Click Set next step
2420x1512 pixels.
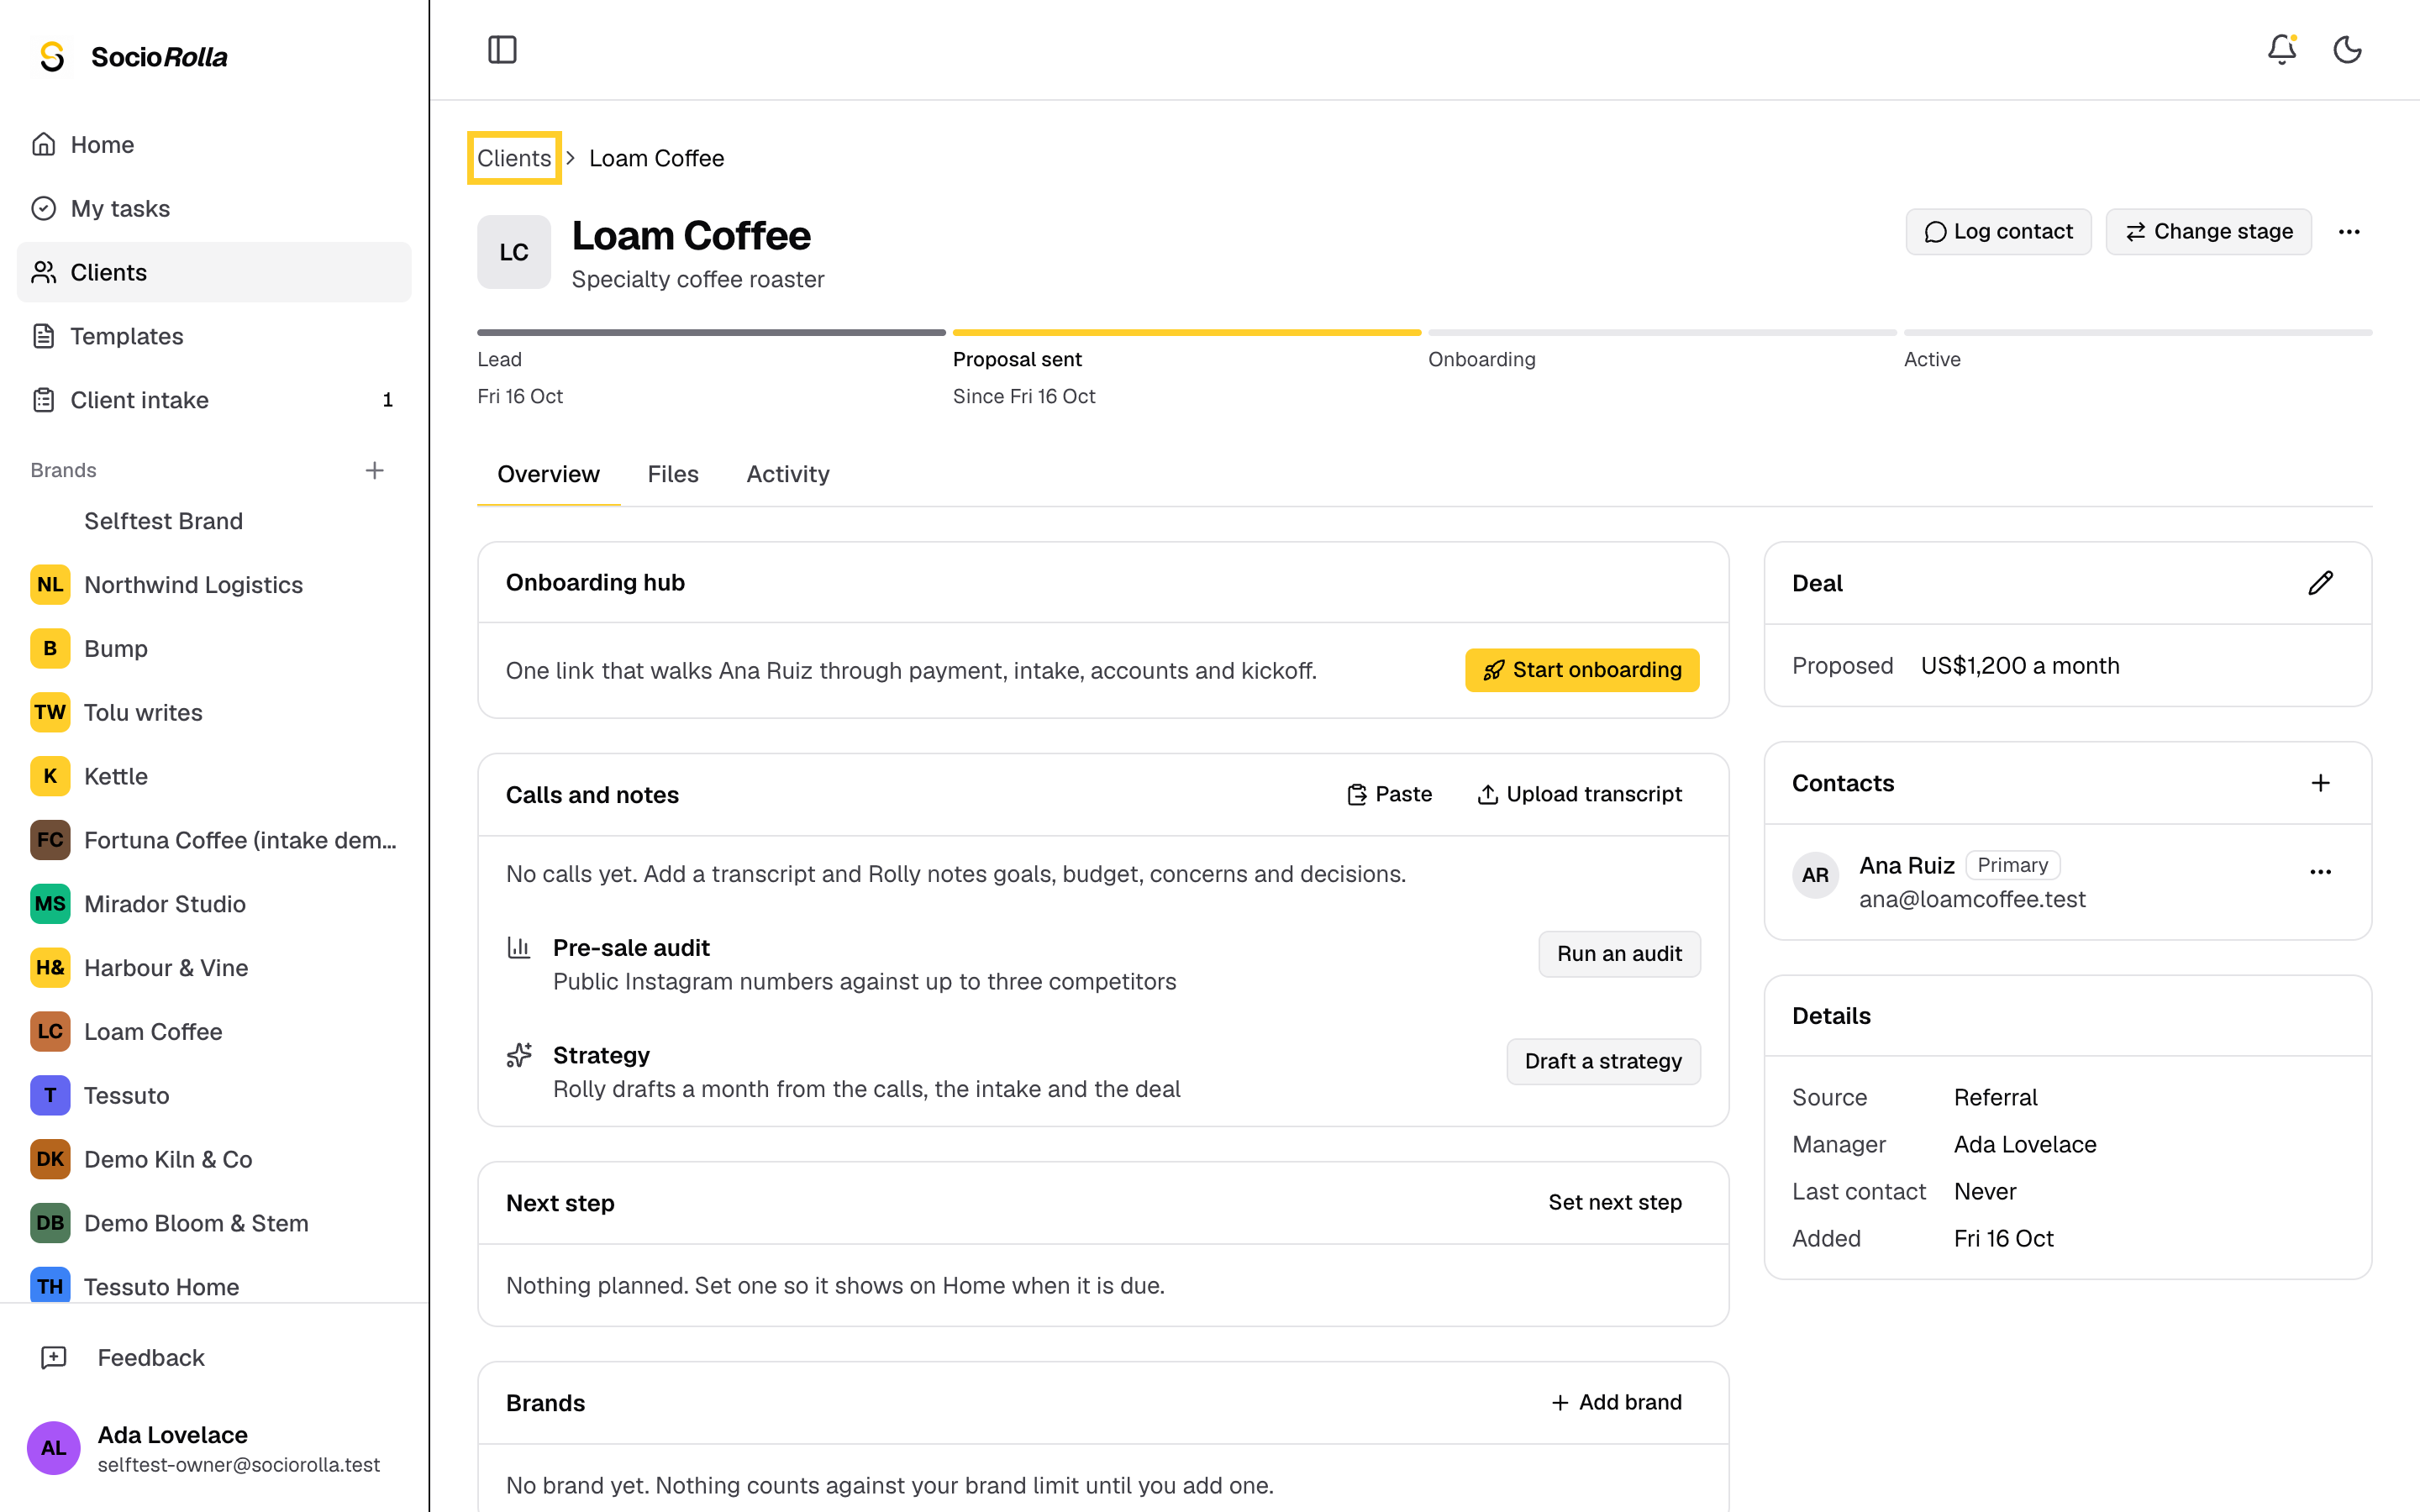tap(1615, 1202)
